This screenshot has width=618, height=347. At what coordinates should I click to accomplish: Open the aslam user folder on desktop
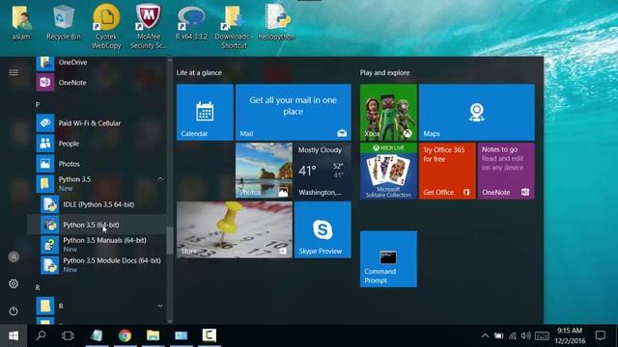[x=21, y=21]
